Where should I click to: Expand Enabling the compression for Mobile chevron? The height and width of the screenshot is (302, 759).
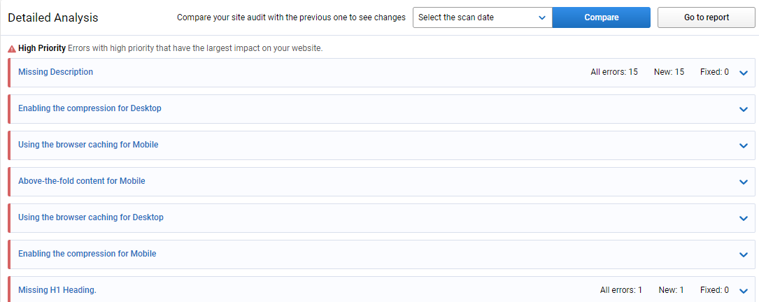(744, 254)
